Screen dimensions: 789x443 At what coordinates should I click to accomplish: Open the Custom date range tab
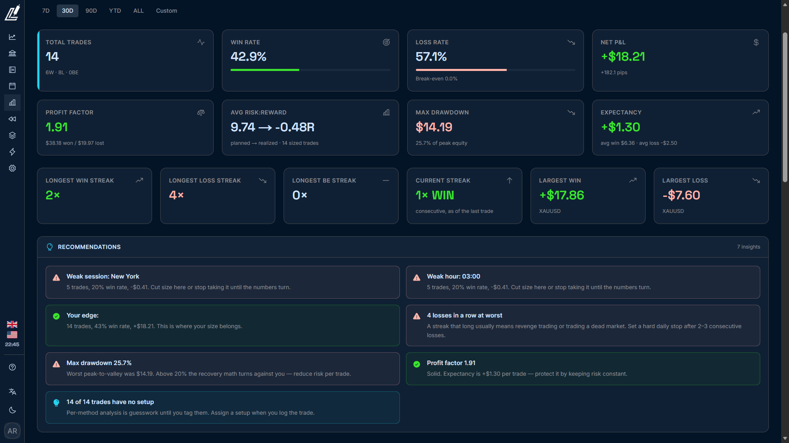[166, 11]
